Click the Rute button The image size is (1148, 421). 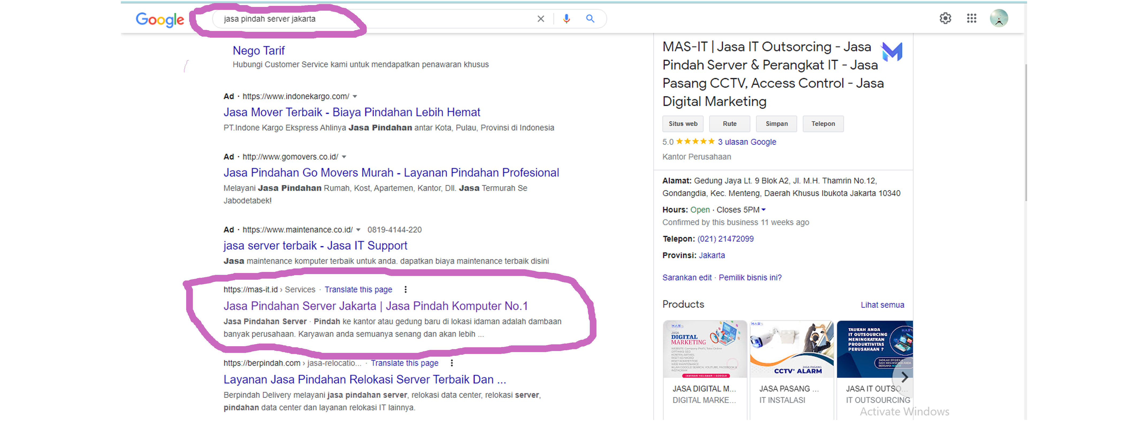coord(729,124)
